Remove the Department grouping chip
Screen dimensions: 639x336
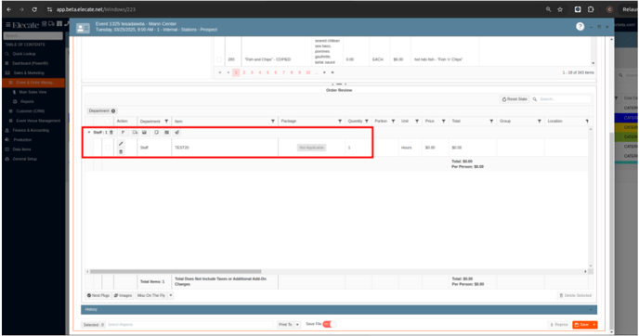tap(113, 110)
